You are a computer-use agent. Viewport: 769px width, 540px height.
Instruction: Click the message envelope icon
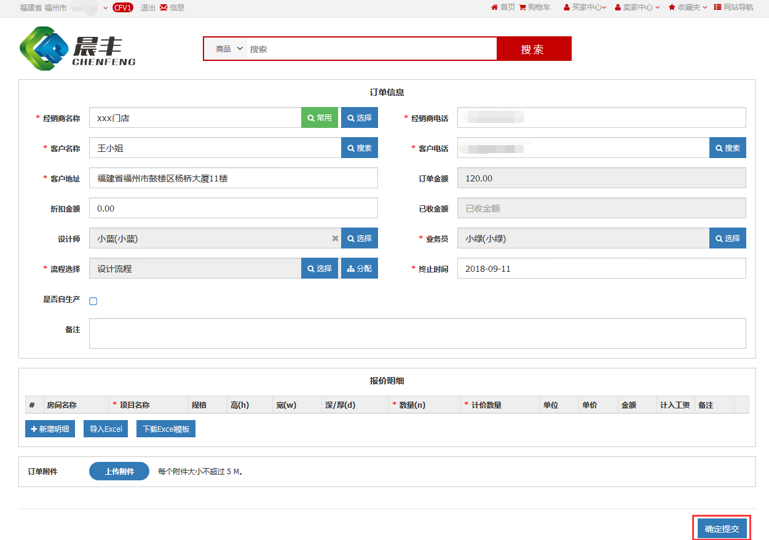164,7
